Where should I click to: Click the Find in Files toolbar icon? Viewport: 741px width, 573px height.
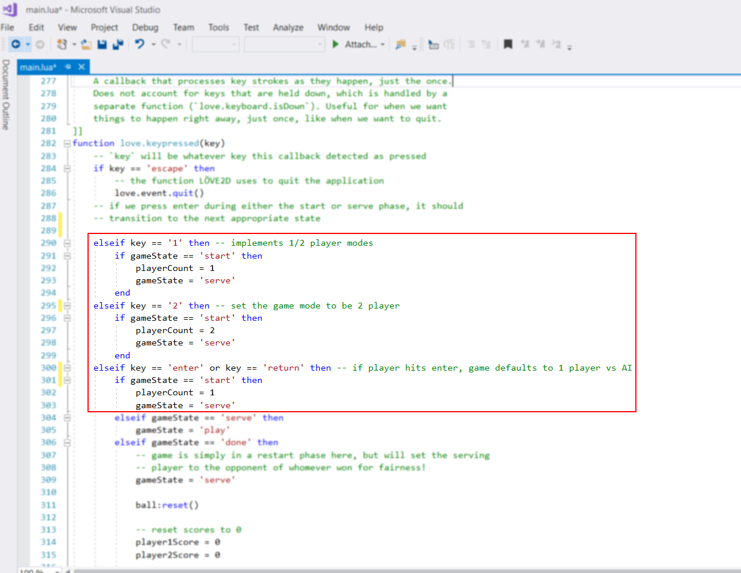400,44
